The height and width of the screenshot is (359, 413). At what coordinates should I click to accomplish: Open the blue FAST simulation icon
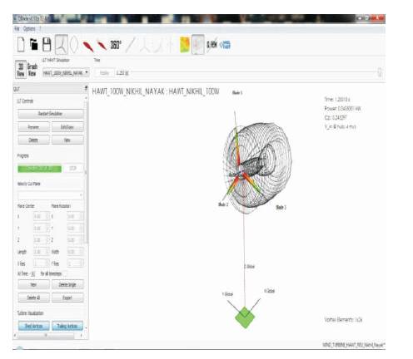point(225,45)
